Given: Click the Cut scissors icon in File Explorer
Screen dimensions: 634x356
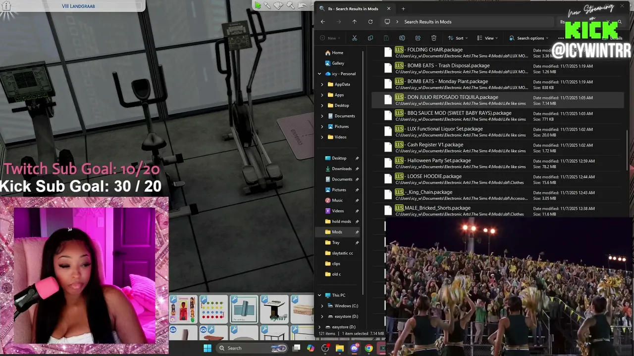Looking at the screenshot, I should [x=354, y=38].
